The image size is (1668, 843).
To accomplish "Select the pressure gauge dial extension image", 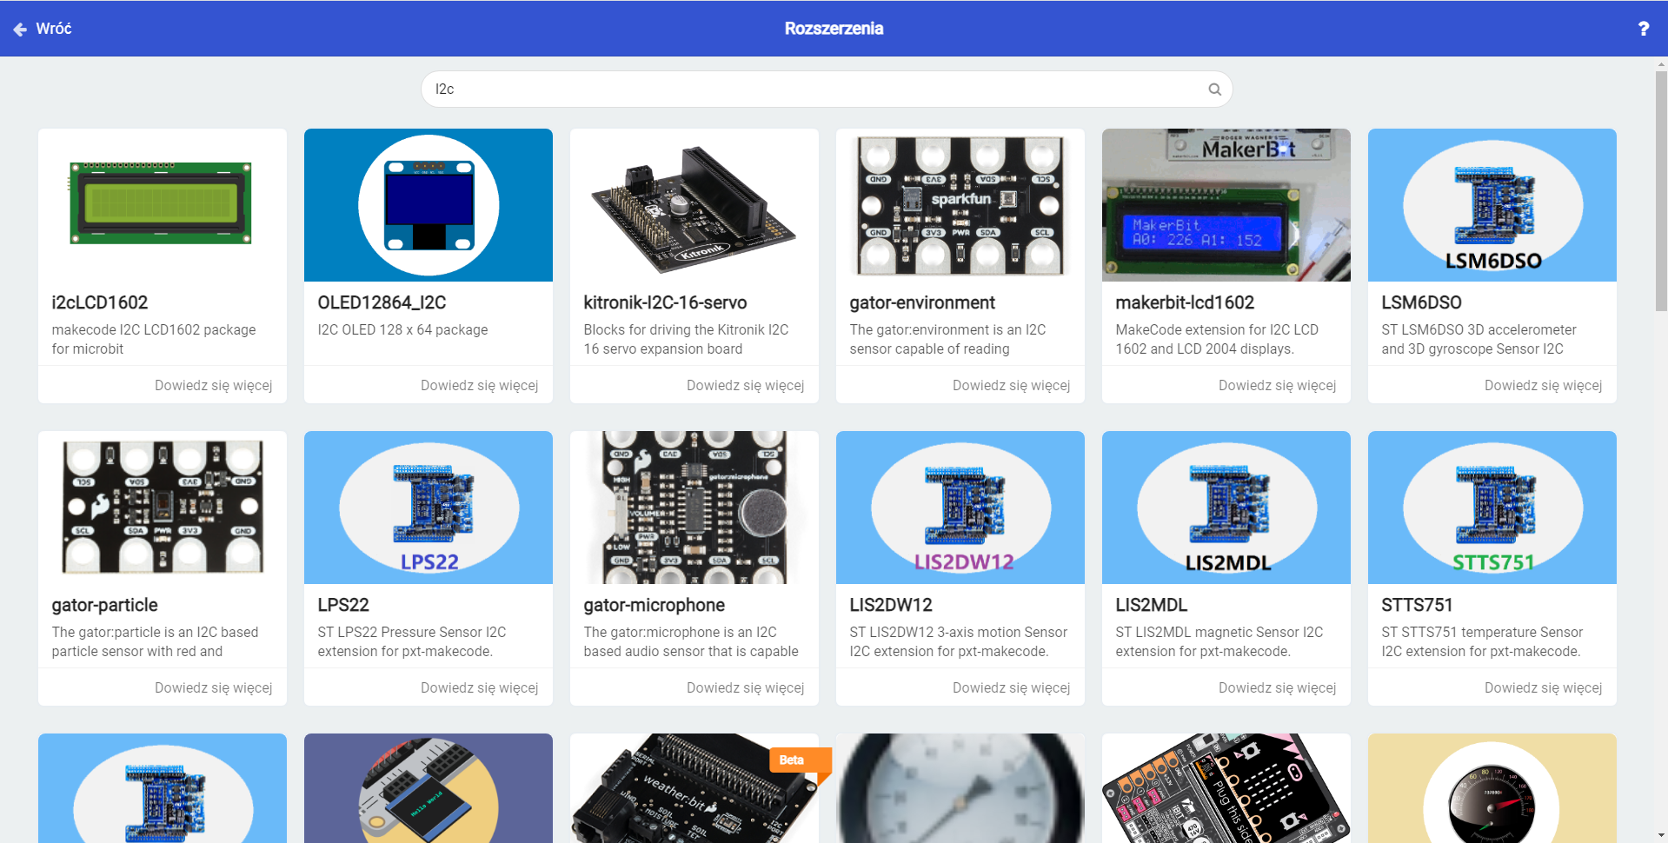I will point(960,788).
